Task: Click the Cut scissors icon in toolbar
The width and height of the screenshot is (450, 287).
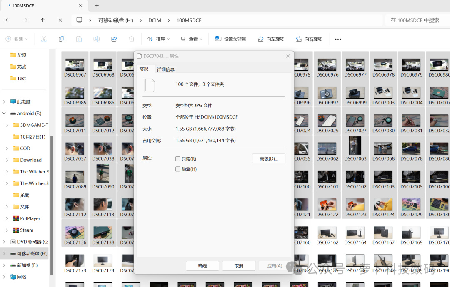Action: click(x=44, y=39)
